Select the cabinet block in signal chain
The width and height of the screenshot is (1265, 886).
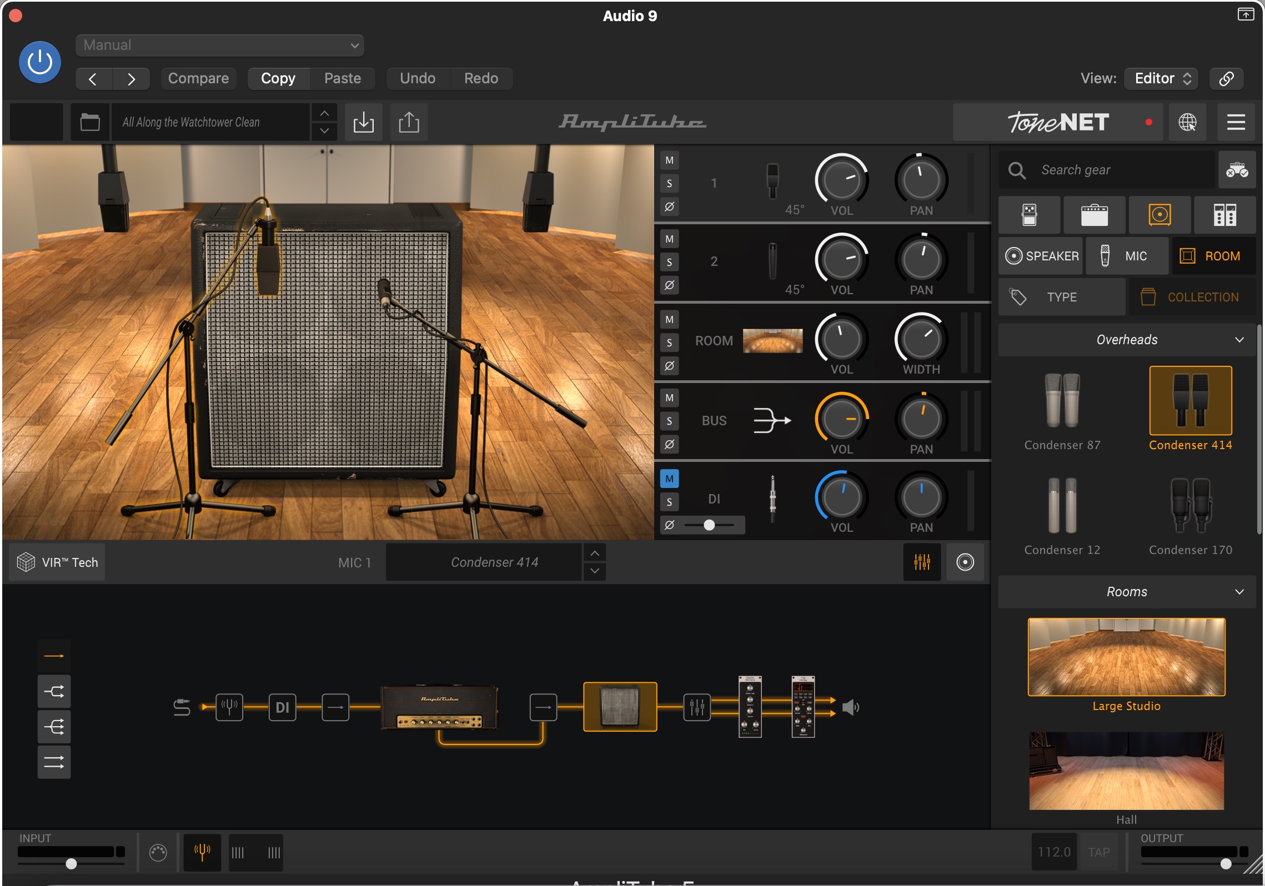pyautogui.click(x=620, y=707)
